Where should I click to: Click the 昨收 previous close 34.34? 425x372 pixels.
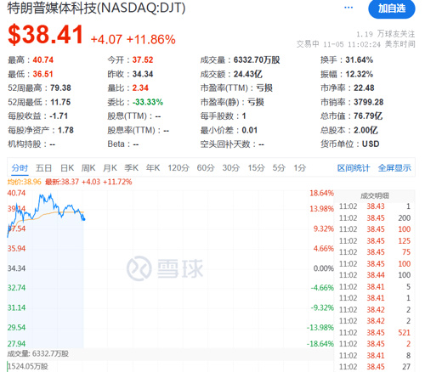click(143, 74)
